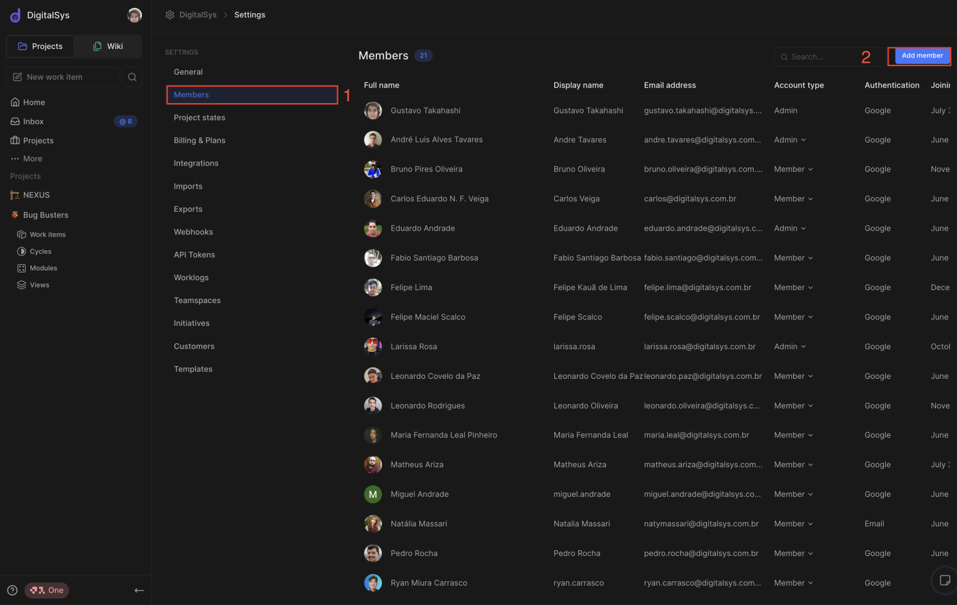Open Larissa Rosa's account type dropdown
957x605 pixels.
(x=790, y=346)
